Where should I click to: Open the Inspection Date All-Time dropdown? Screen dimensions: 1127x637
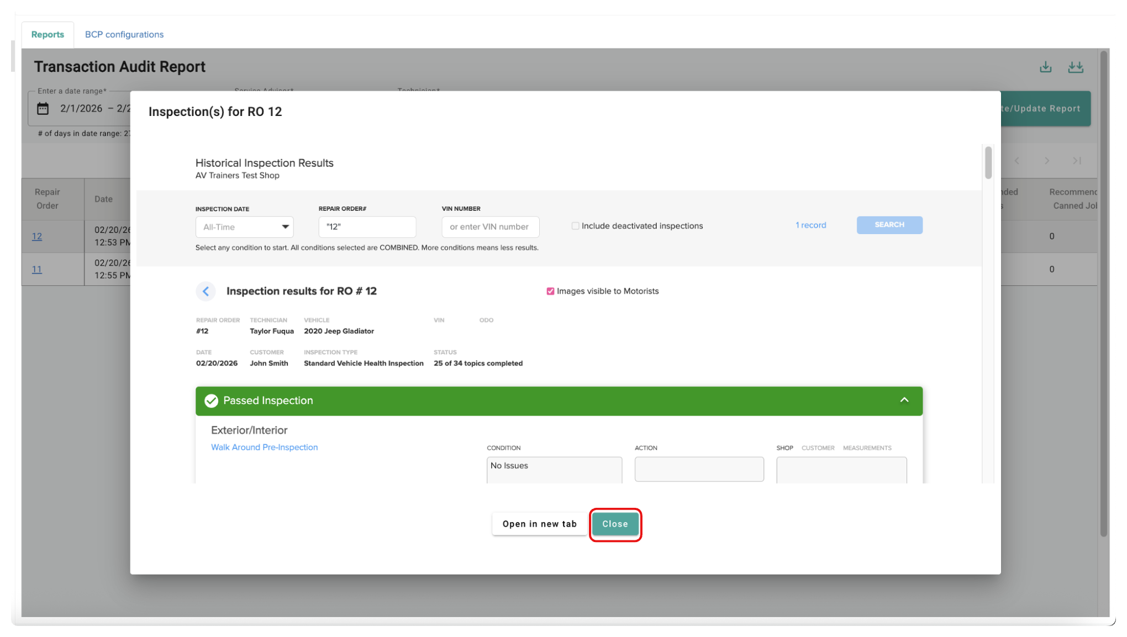pyautogui.click(x=244, y=227)
